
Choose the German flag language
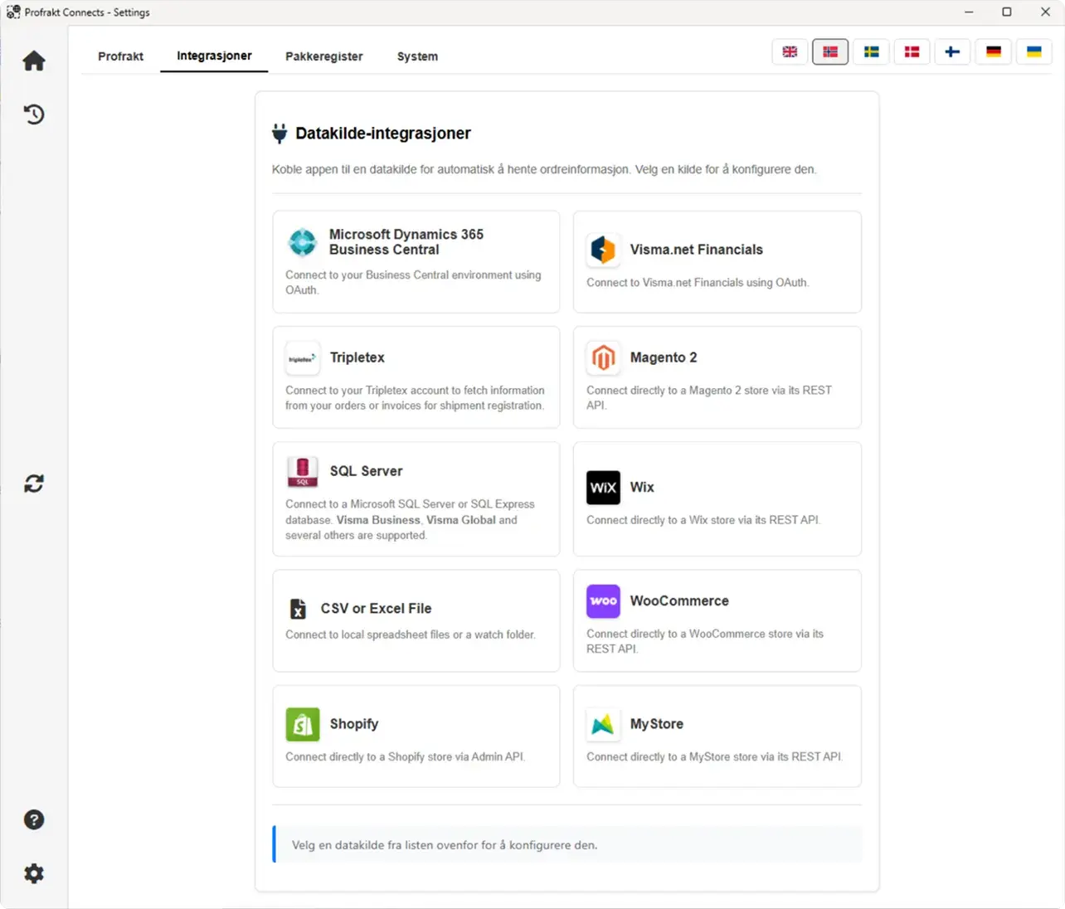click(993, 51)
